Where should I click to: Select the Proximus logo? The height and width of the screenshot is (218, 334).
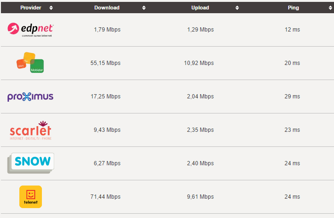pyautogui.click(x=31, y=97)
